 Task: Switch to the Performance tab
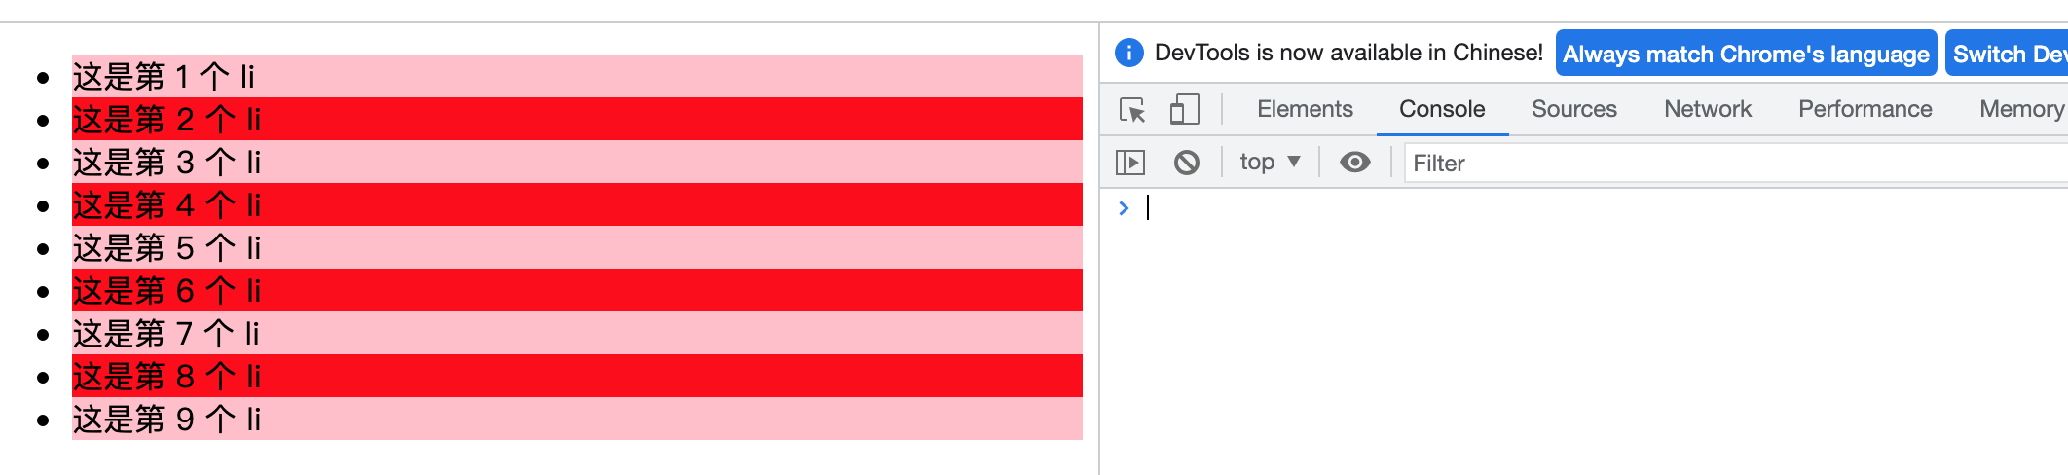1865,109
